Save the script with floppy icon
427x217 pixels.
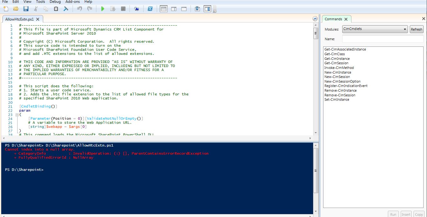(x=26, y=9)
